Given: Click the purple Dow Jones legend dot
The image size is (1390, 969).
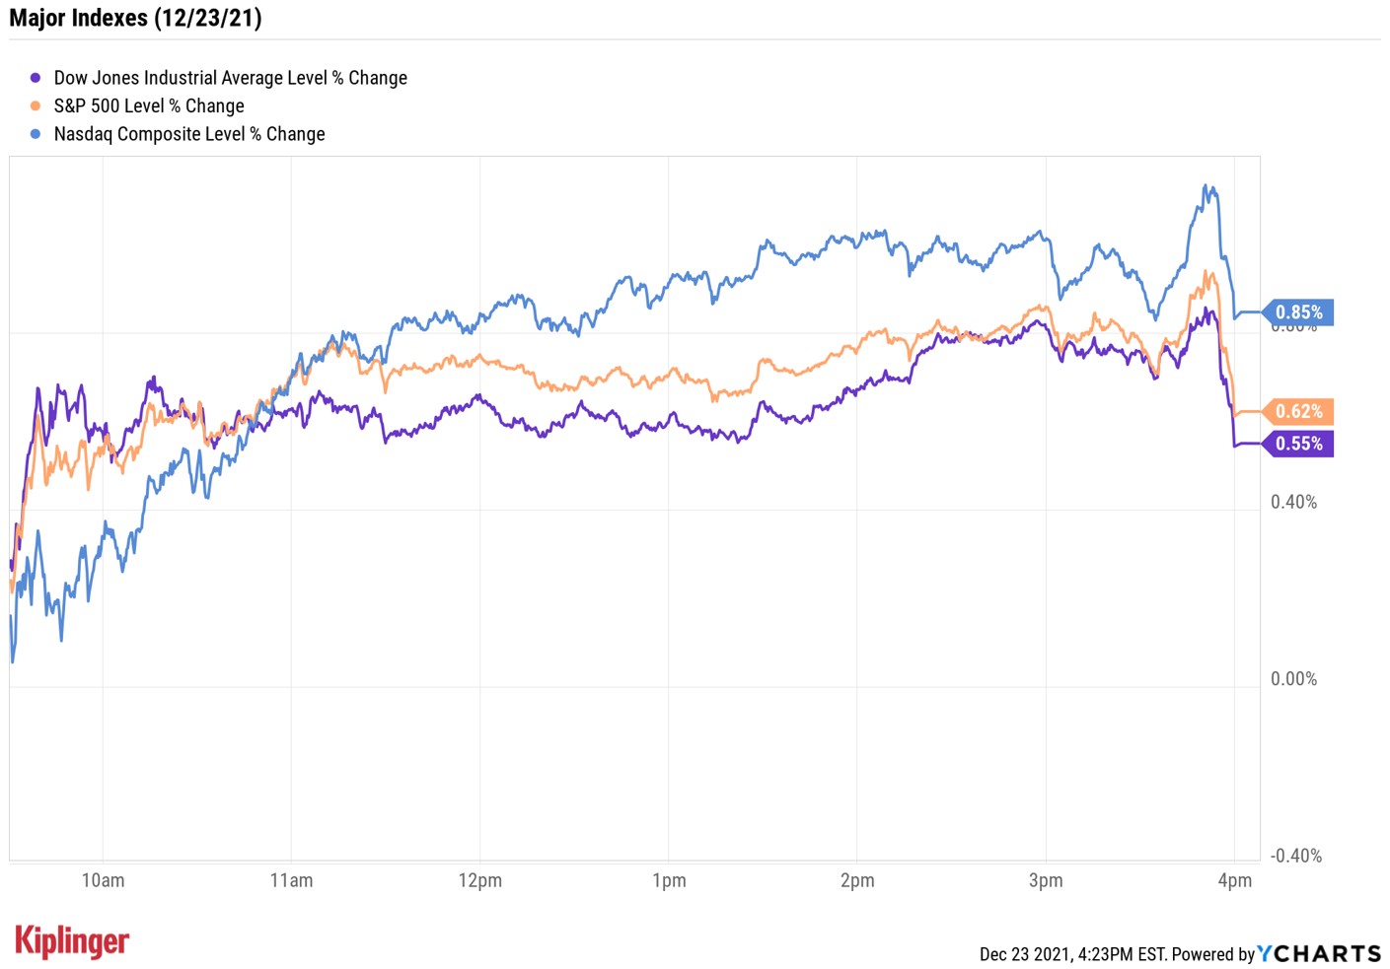Looking at the screenshot, I should click(x=36, y=78).
